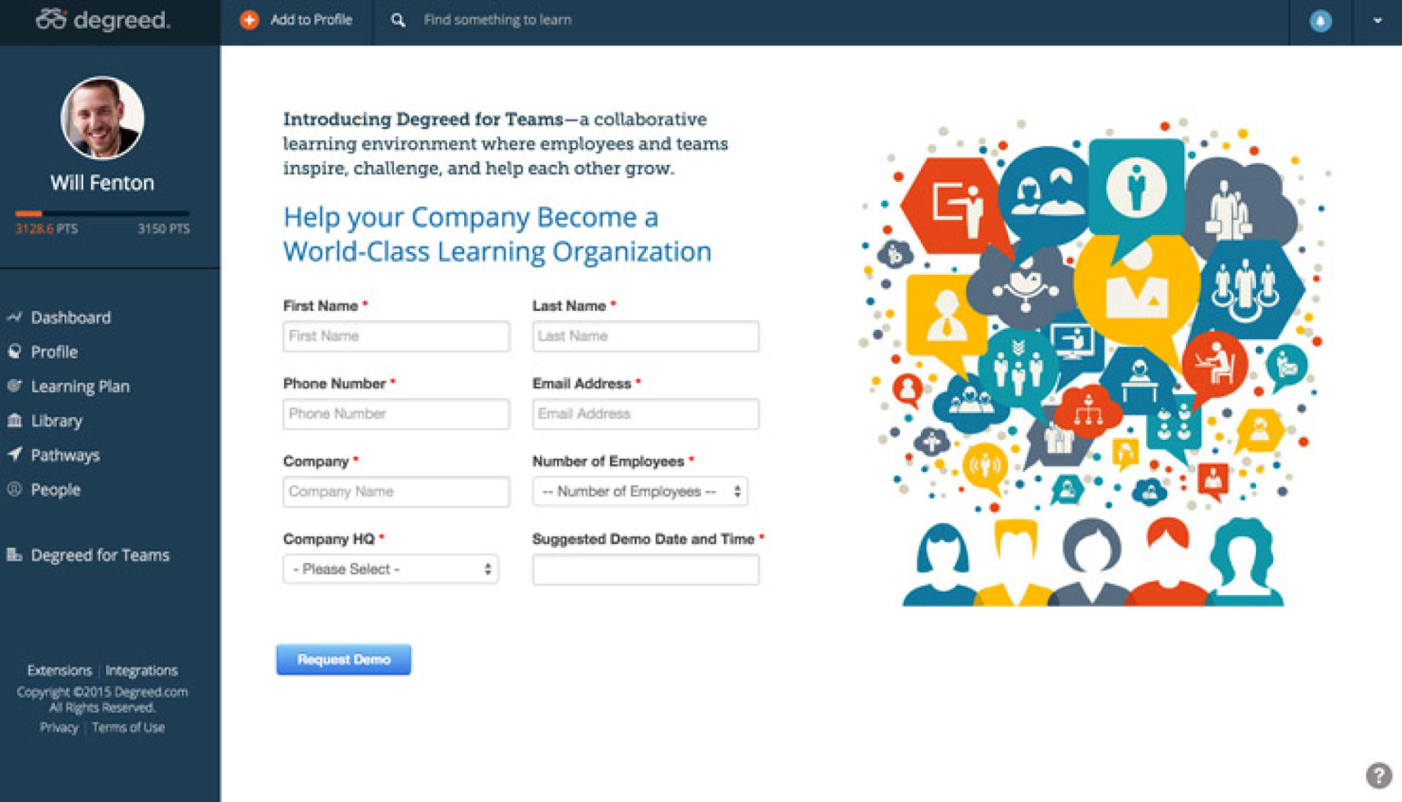Image resolution: width=1402 pixels, height=802 pixels.
Task: Click Will Fenton's profile photo
Action: [102, 117]
